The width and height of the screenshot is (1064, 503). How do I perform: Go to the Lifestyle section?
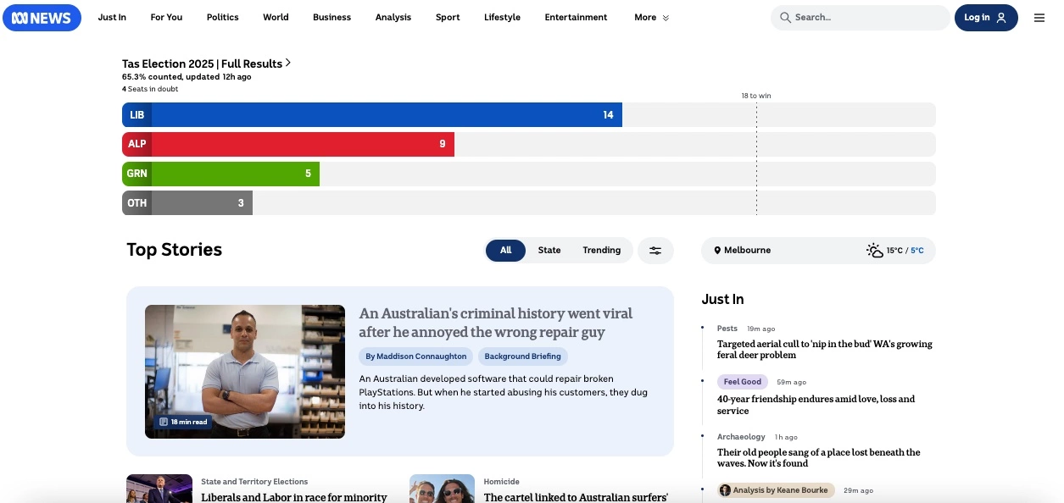click(502, 18)
